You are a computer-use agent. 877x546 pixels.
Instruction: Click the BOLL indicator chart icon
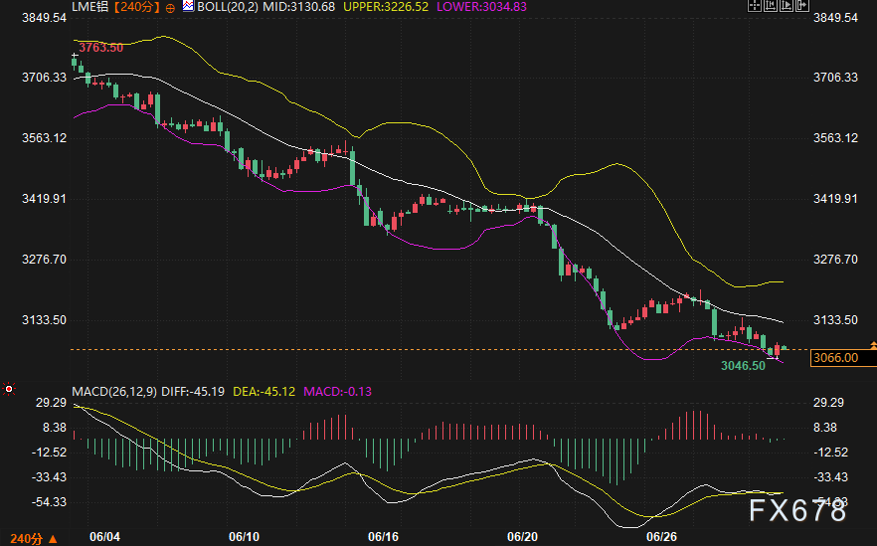pos(188,7)
